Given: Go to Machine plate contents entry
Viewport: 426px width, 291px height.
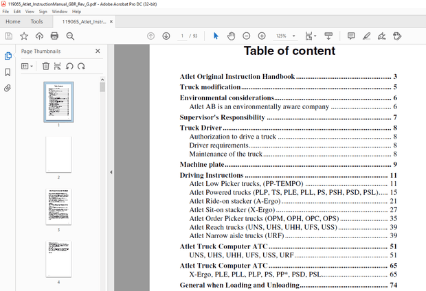Looking at the screenshot, I should (289, 164).
